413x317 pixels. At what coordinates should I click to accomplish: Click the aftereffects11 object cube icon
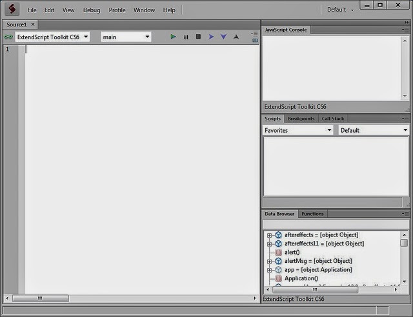coord(278,244)
